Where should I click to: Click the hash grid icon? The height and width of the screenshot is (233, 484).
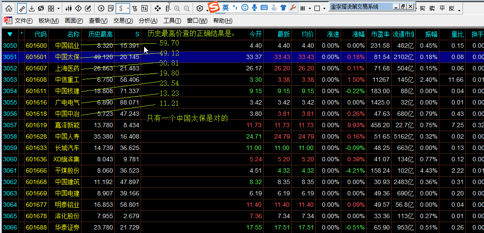[303, 8]
